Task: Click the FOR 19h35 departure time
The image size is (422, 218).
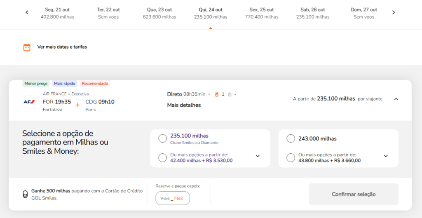Action: (57, 102)
